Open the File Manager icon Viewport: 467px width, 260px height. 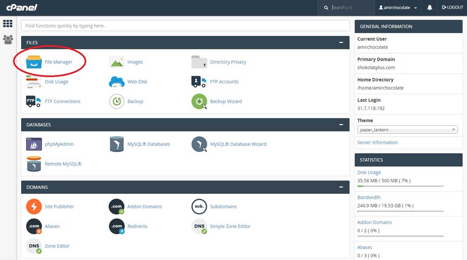point(34,62)
